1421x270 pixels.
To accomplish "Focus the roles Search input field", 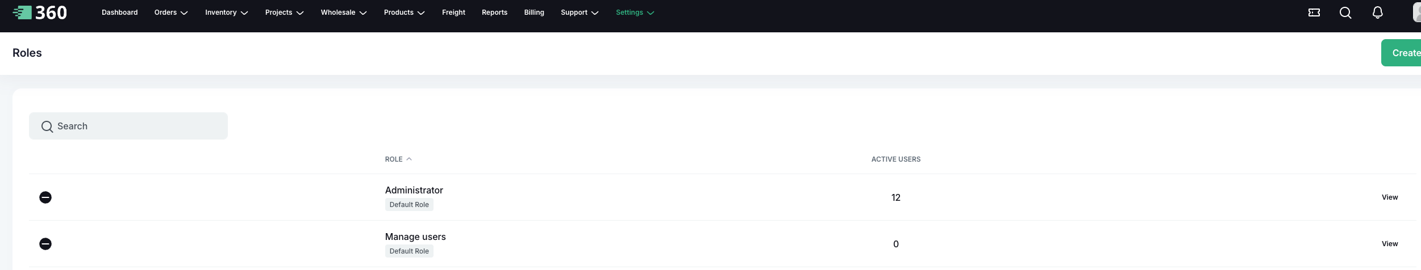I will pos(136,126).
